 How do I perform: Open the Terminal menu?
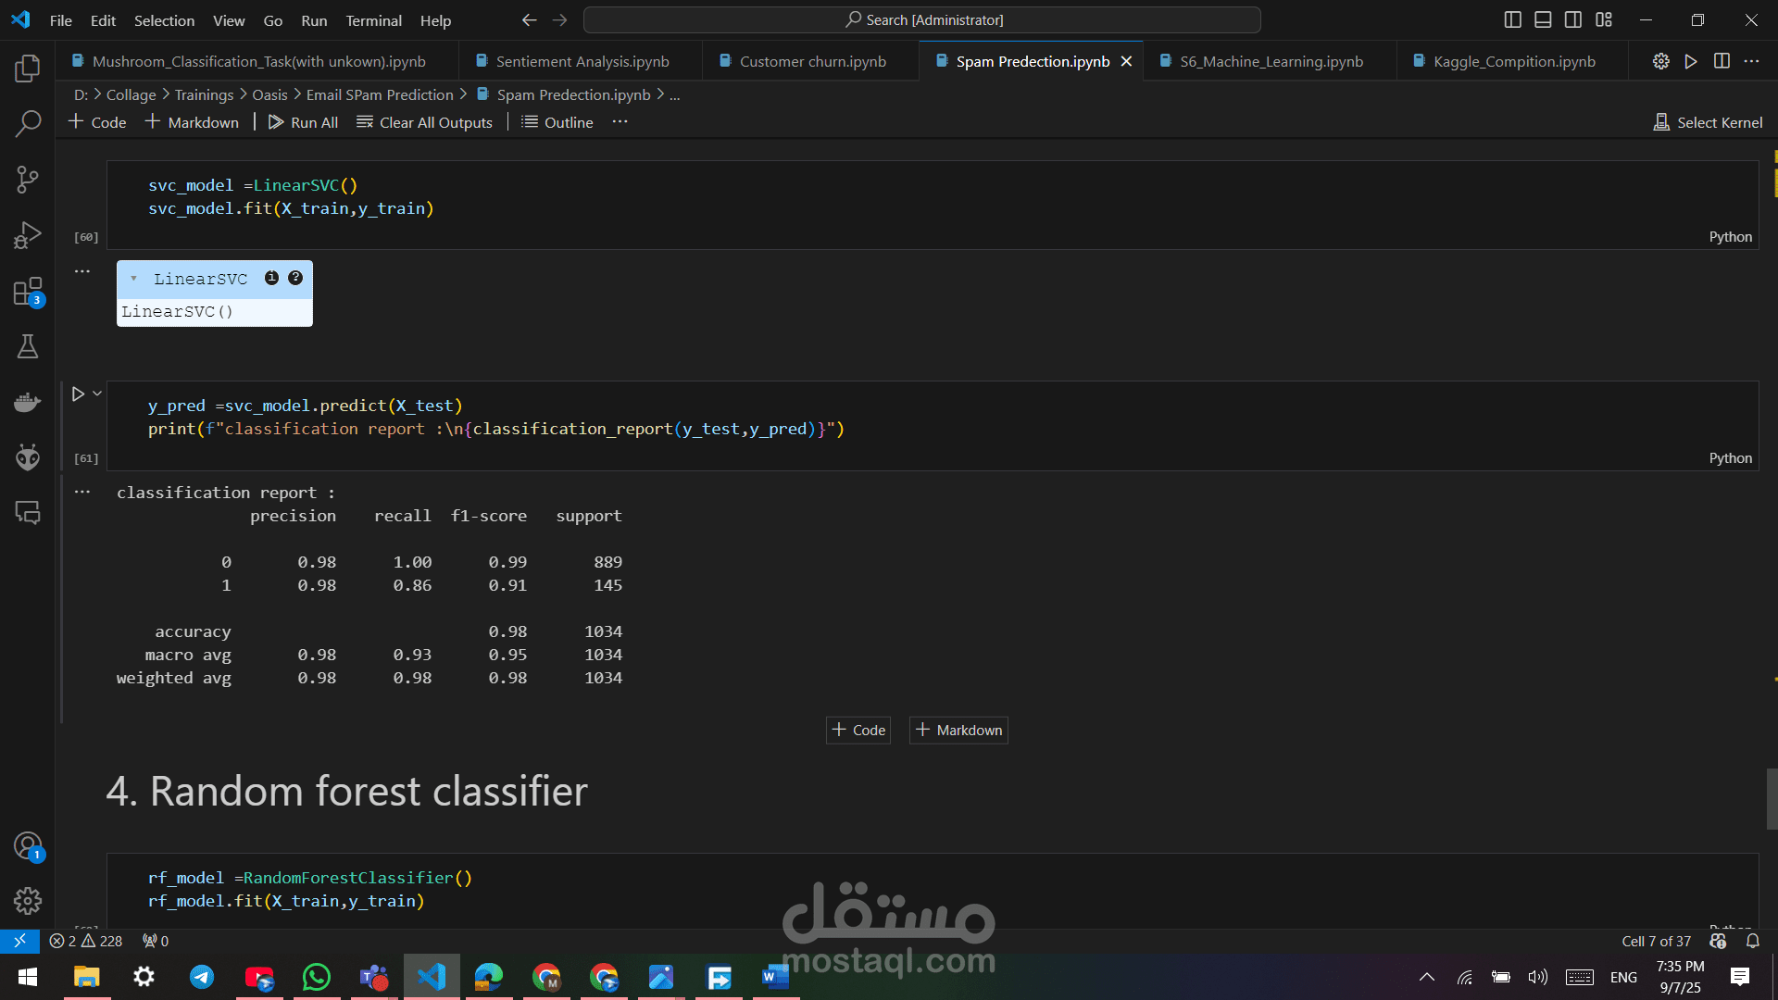click(x=373, y=20)
